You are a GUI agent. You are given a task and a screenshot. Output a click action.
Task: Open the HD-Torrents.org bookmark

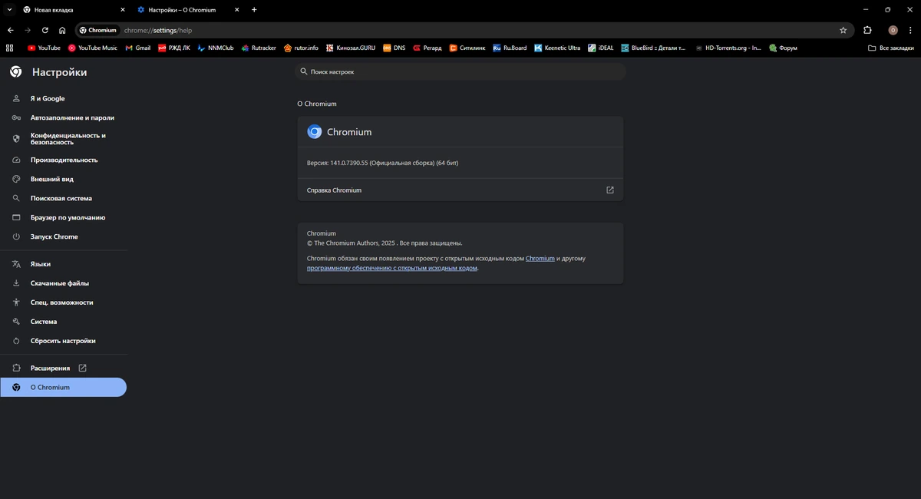pos(728,48)
